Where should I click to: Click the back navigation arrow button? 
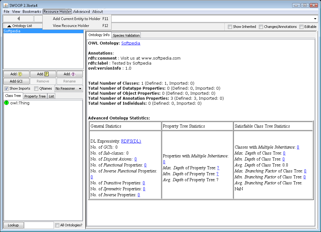(x=18, y=18)
